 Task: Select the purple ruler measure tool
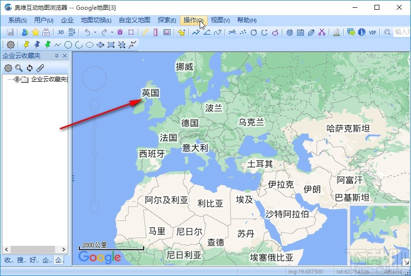pyautogui.click(x=156, y=32)
